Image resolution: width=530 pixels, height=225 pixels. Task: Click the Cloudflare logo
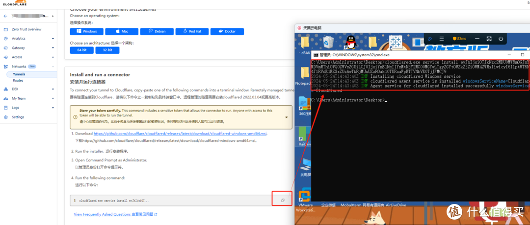tap(15, 3)
